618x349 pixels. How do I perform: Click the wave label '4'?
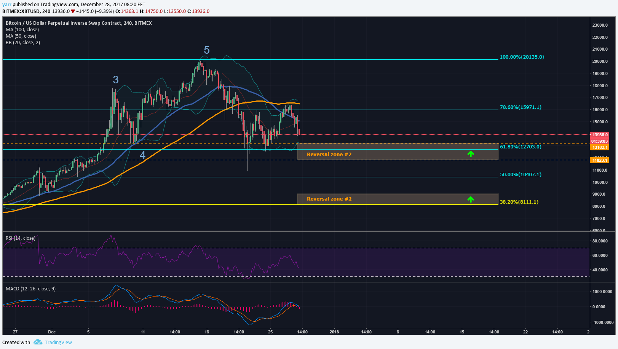pyautogui.click(x=142, y=155)
